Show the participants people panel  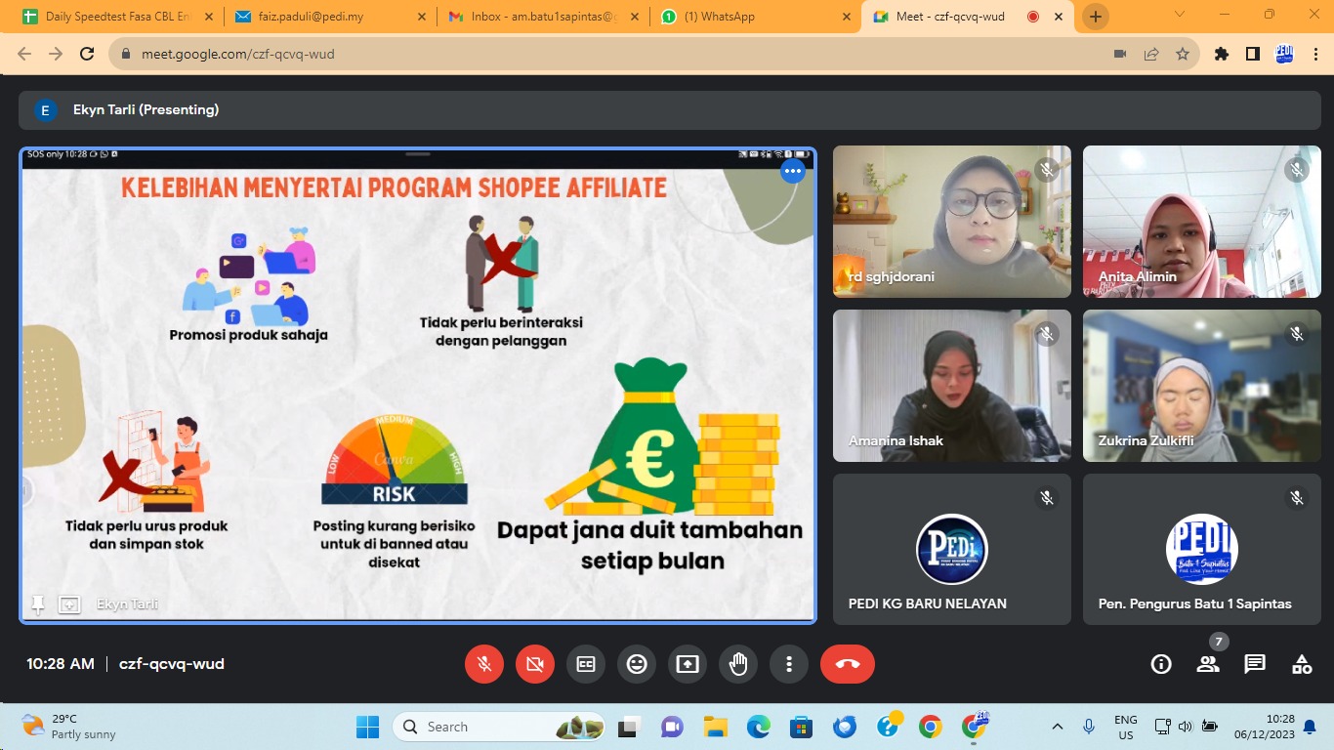(x=1208, y=664)
